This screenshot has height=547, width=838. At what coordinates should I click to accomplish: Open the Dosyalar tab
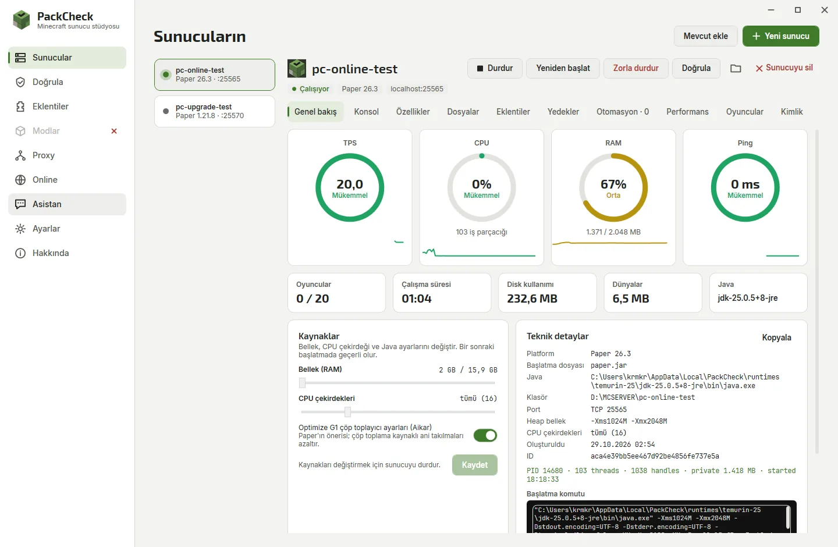click(x=463, y=112)
